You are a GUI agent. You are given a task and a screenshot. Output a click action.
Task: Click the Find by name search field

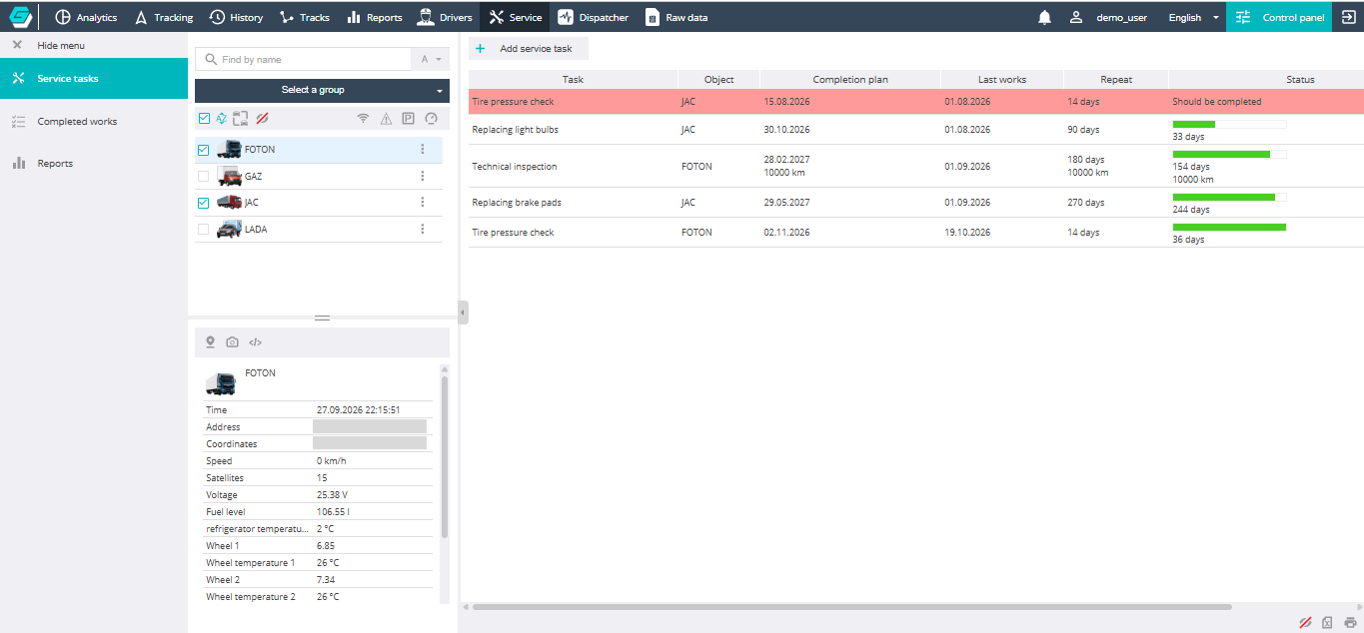pyautogui.click(x=303, y=60)
